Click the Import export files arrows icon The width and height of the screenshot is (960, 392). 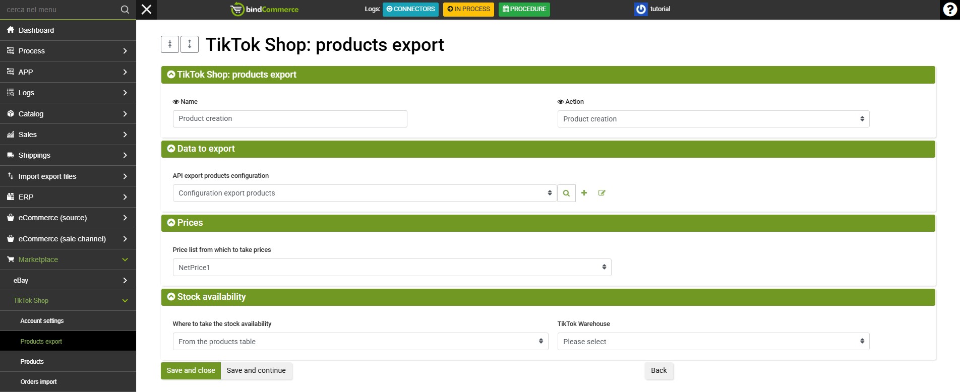pos(11,176)
